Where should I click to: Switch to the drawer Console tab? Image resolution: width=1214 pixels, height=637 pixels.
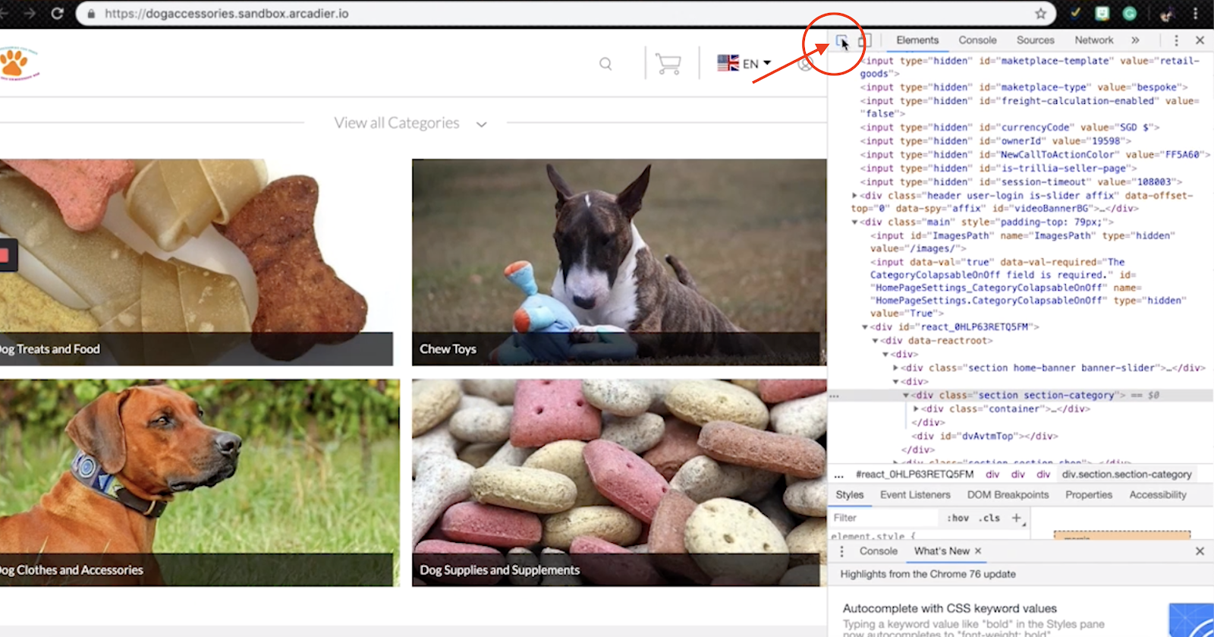pyautogui.click(x=878, y=551)
